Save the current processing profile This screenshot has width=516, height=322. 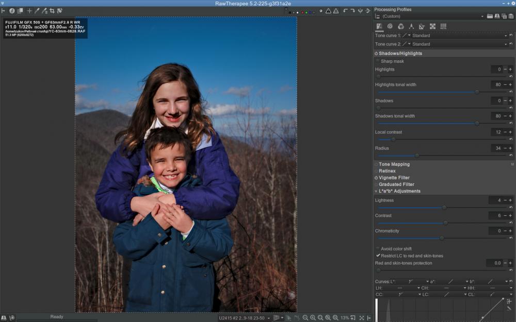[x=497, y=16]
